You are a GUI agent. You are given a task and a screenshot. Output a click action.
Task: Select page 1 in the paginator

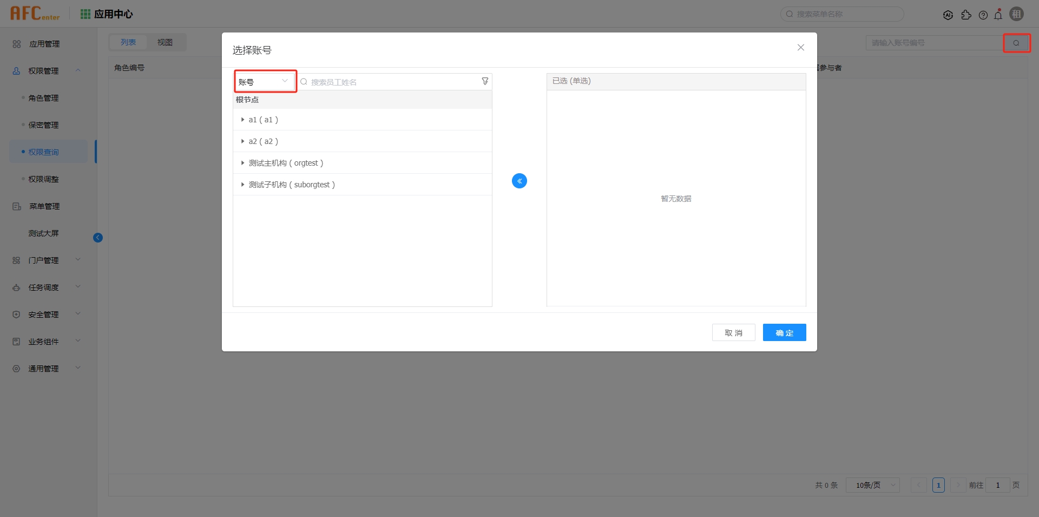point(938,485)
